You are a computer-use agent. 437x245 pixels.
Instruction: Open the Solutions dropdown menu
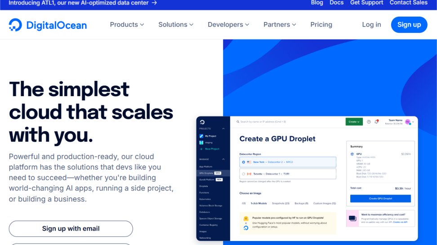pos(176,25)
